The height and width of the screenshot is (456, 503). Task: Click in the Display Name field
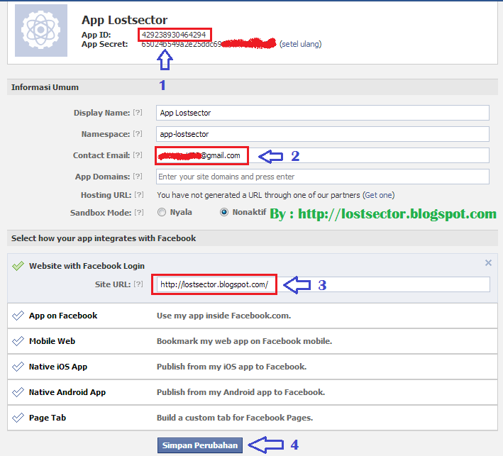point(322,113)
